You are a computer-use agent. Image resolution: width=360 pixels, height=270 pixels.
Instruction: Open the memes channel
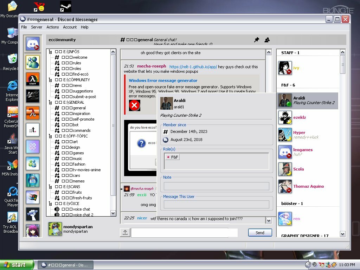[70, 181]
